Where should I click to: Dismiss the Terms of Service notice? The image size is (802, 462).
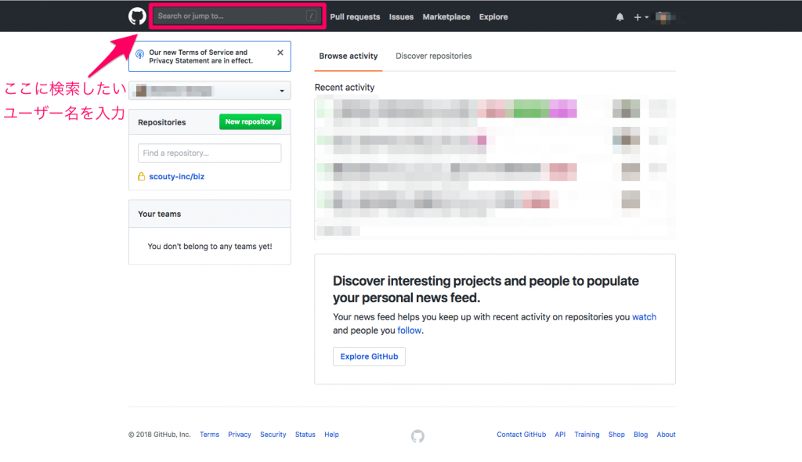pos(280,52)
